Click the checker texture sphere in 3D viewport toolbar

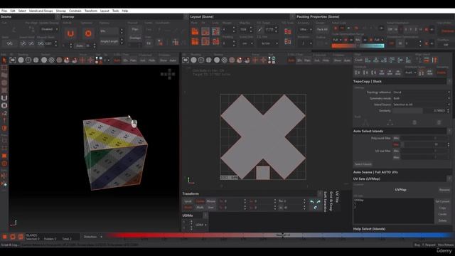point(51,60)
